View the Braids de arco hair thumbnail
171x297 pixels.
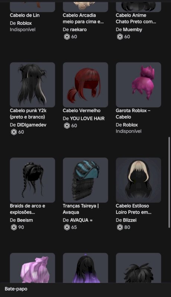pos(32,180)
